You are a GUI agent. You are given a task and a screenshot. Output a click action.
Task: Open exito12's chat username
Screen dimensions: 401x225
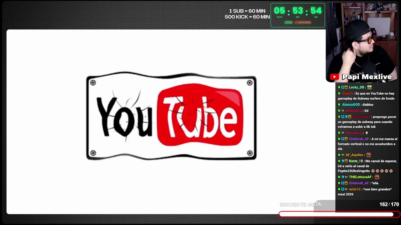[x=355, y=189]
